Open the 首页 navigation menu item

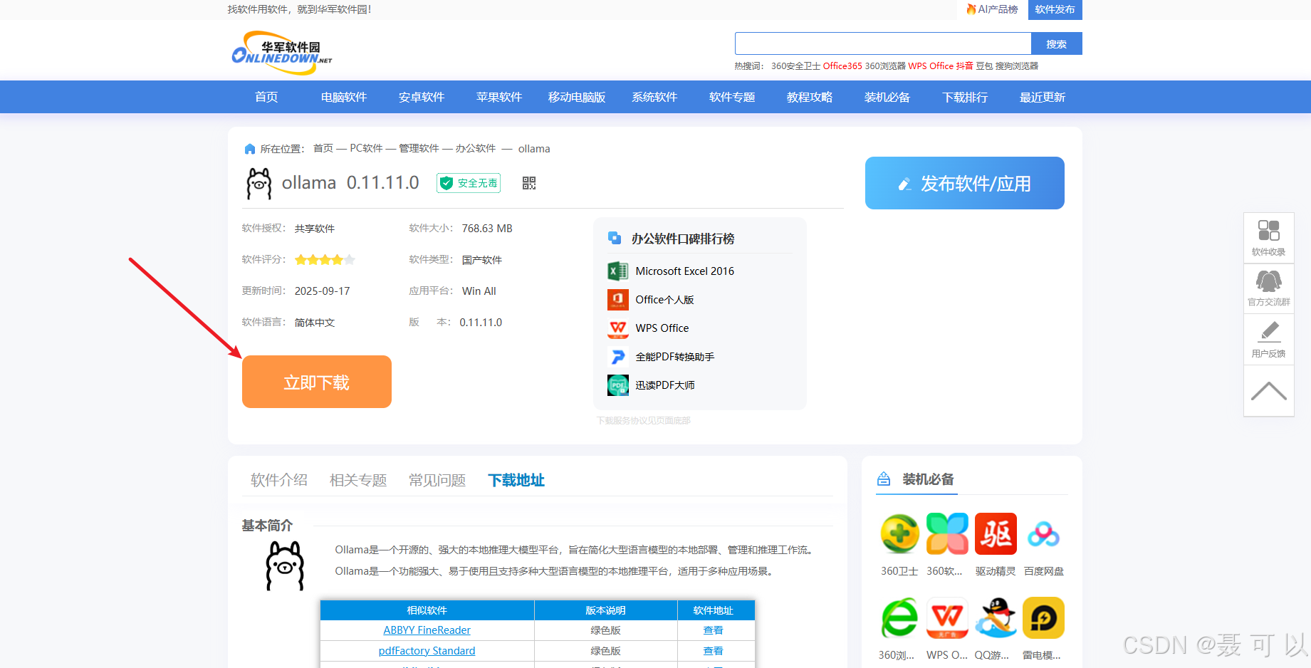click(266, 97)
